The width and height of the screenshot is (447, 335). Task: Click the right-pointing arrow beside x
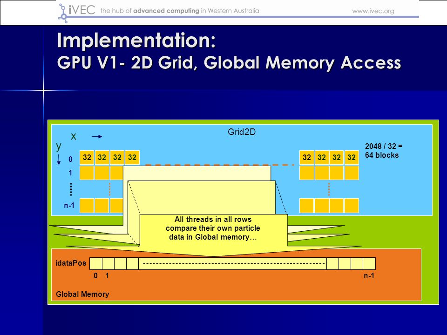(x=97, y=137)
